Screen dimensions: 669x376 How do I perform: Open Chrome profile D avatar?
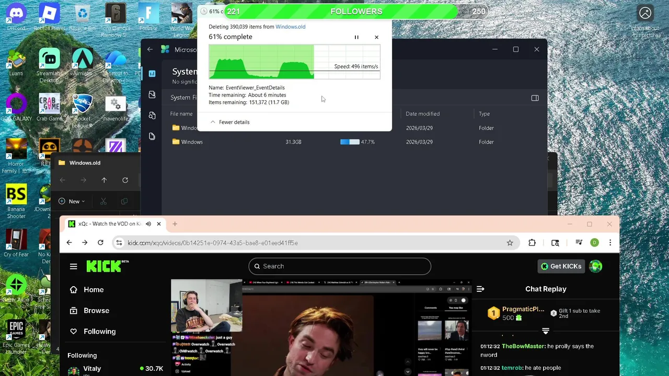594,243
